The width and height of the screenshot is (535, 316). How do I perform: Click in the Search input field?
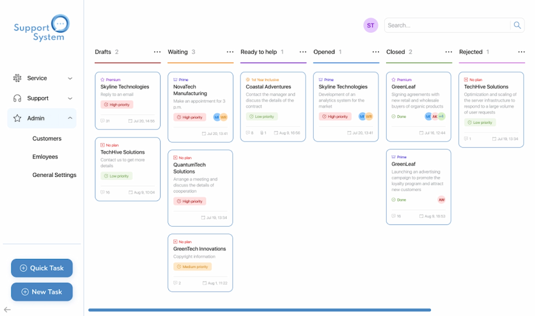click(x=448, y=25)
